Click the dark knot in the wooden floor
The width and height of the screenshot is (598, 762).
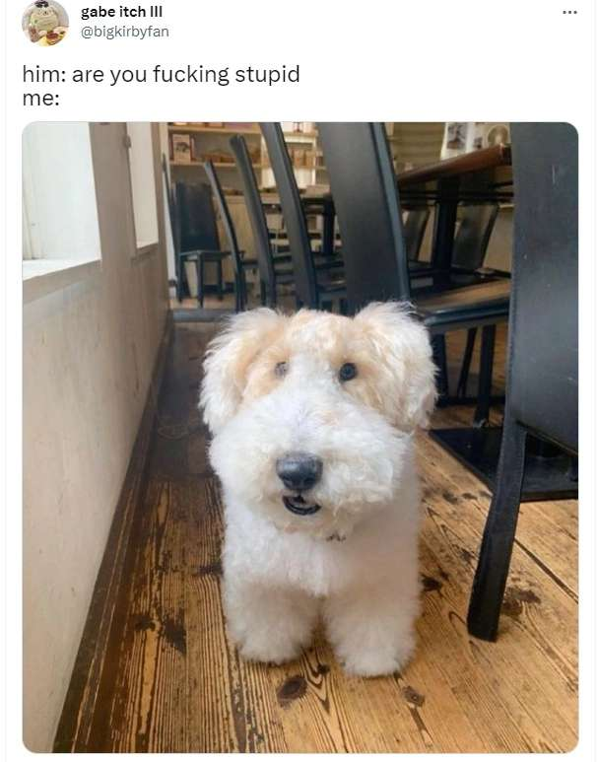pos(292,688)
